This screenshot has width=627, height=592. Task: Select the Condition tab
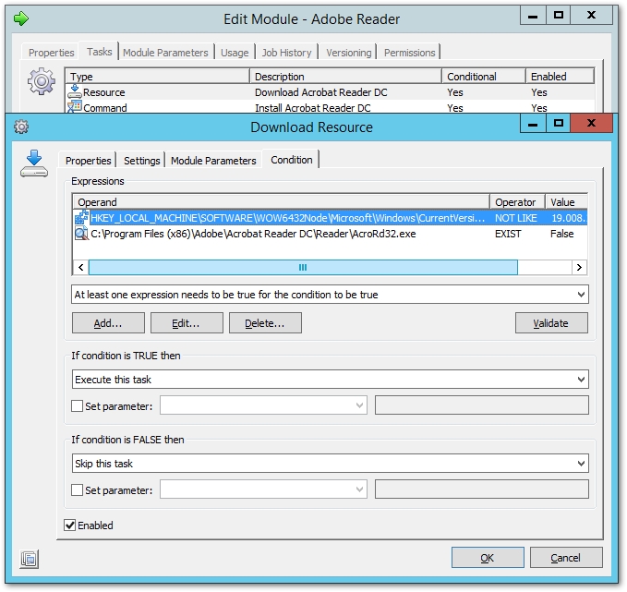tap(292, 160)
